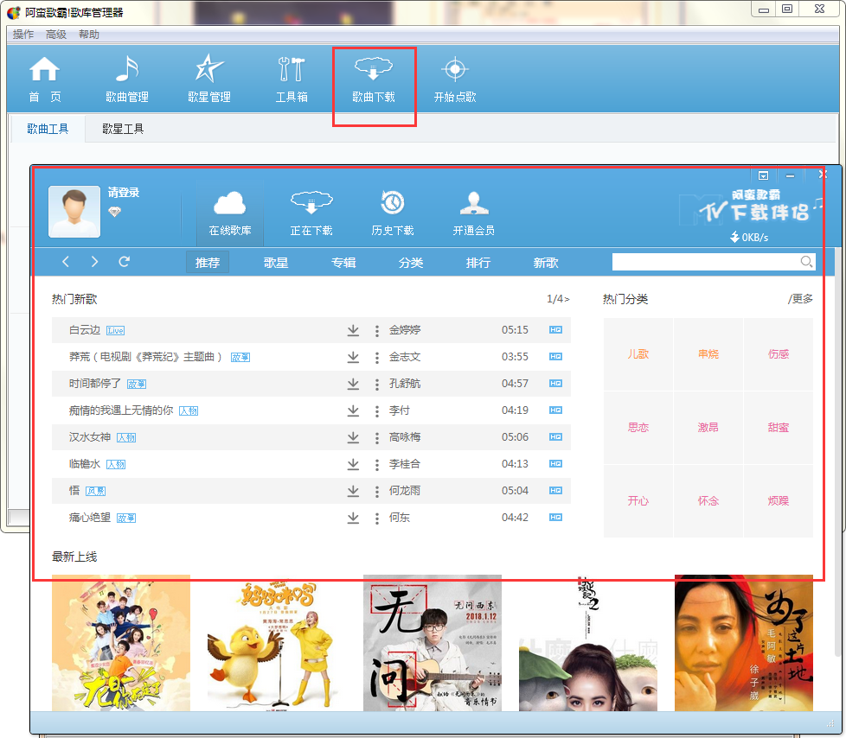
Task: Open the 无问 album cover thumbnail
Action: 432,643
